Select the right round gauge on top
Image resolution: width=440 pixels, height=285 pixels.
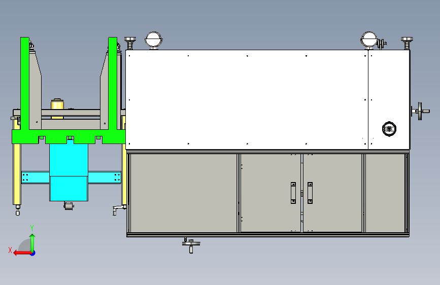click(369, 40)
